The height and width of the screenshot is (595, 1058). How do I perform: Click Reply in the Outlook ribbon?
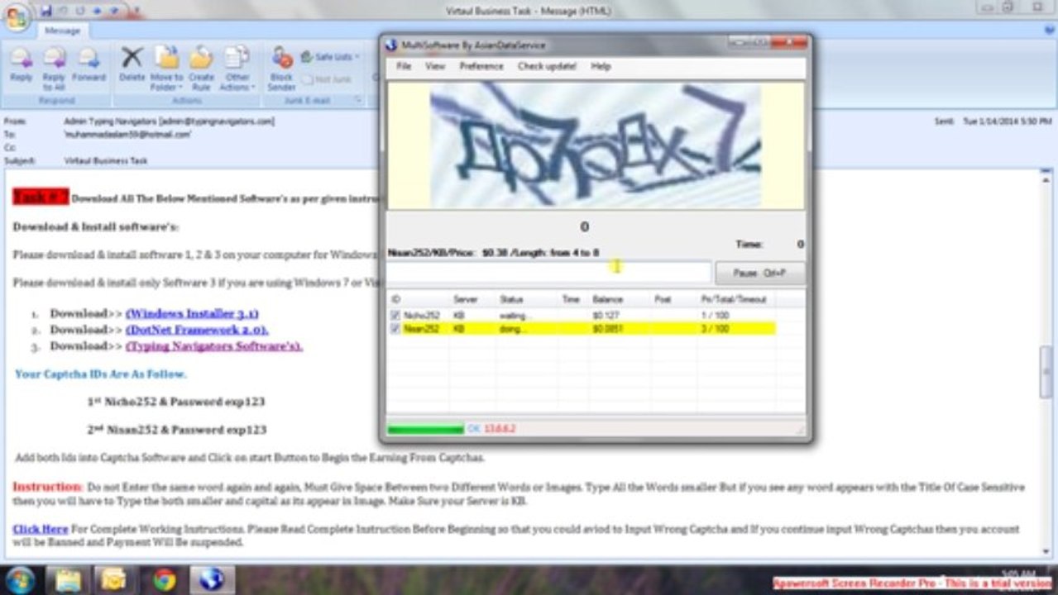pyautogui.click(x=22, y=67)
